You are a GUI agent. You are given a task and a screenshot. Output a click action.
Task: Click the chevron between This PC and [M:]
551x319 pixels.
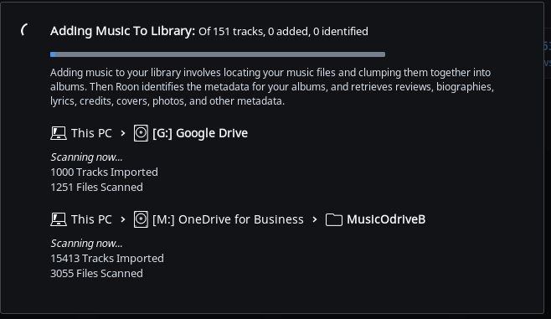pos(122,220)
